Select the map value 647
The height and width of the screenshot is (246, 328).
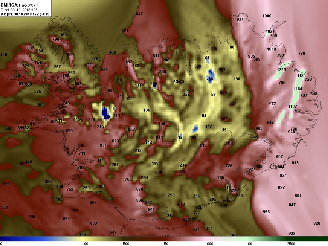(139, 14)
